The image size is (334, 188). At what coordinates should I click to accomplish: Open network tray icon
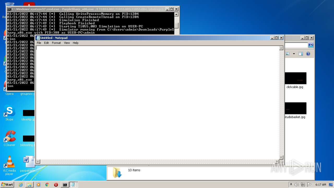tap(303, 185)
